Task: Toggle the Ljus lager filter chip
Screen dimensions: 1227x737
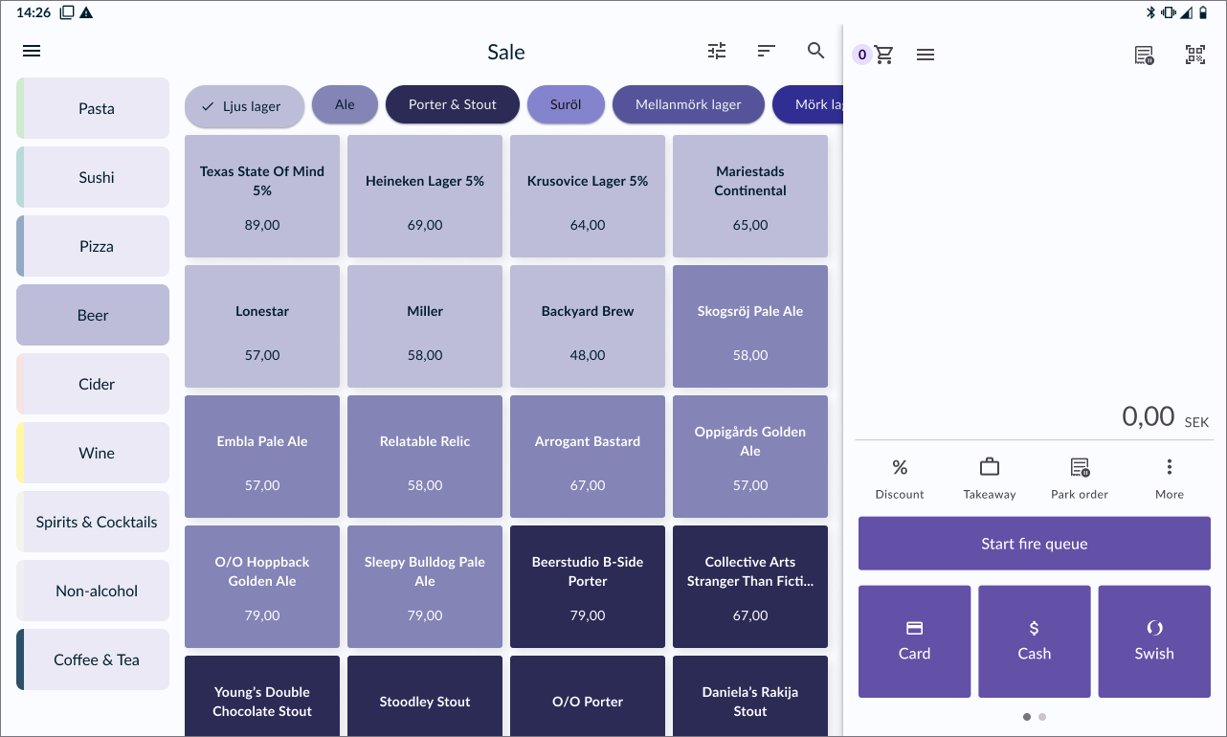Action: [245, 106]
